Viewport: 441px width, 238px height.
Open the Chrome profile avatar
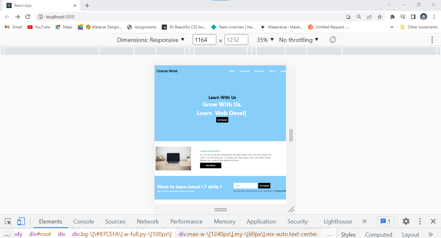pyautogui.click(x=423, y=16)
